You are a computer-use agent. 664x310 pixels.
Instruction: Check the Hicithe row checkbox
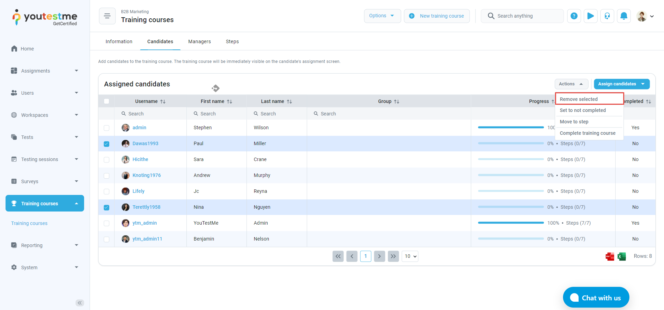click(x=107, y=160)
